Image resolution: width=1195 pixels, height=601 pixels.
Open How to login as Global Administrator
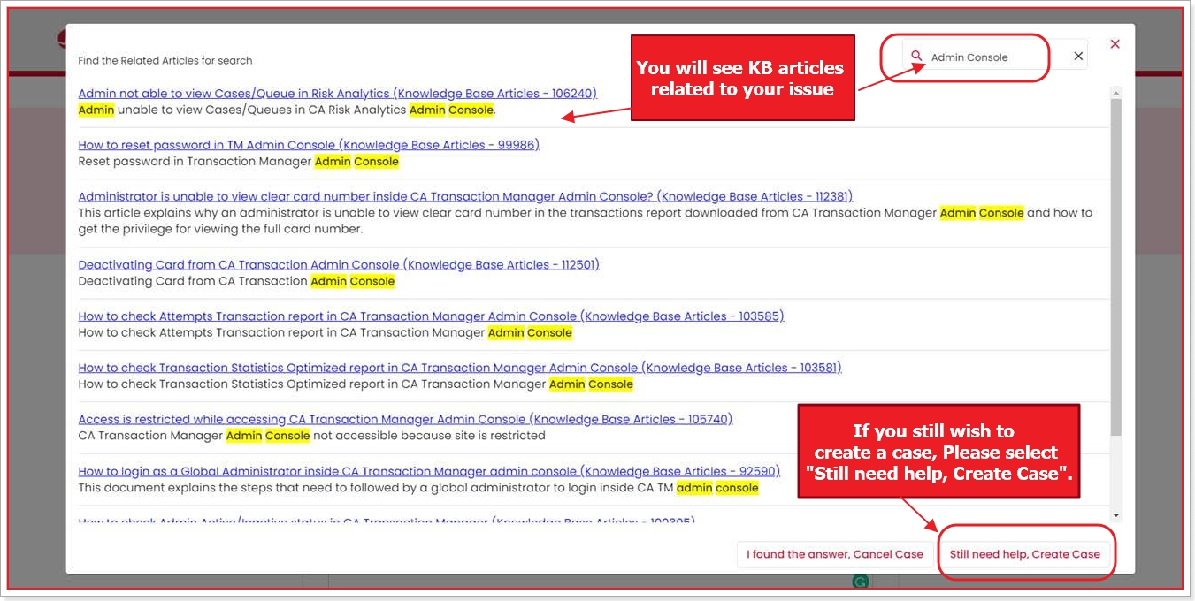click(x=429, y=472)
